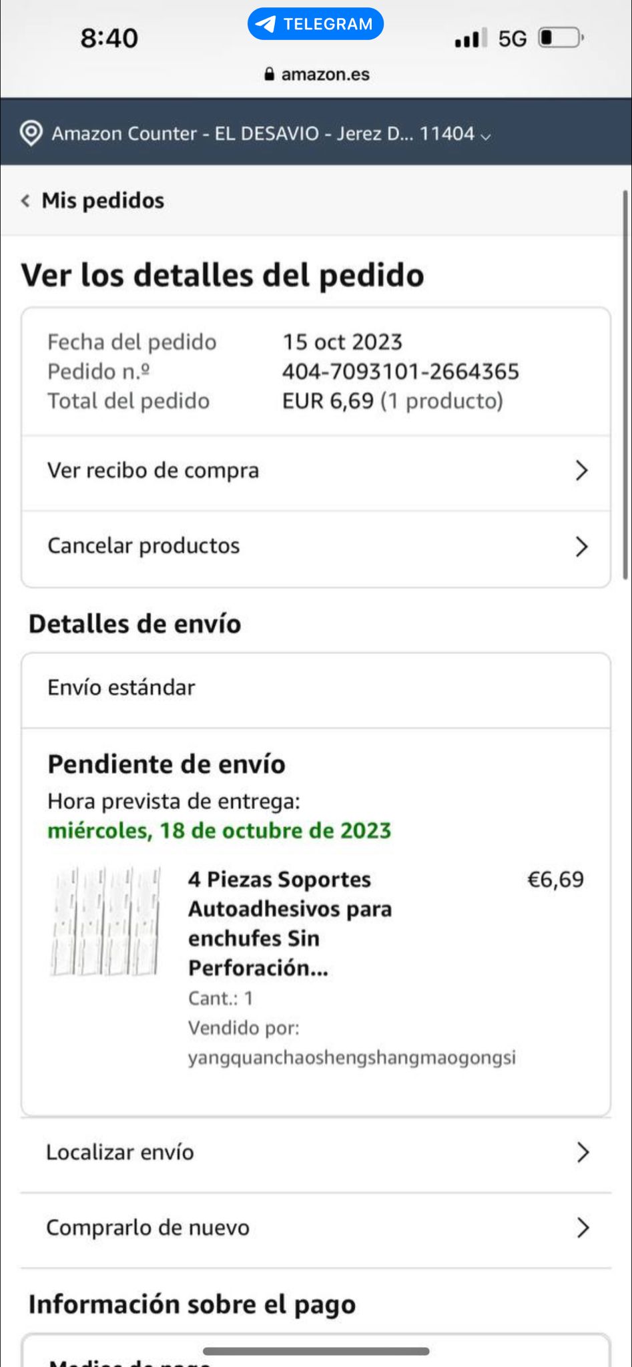The width and height of the screenshot is (632, 1367).
Task: Tap chevron on Ver recibo de compra row
Action: point(581,471)
